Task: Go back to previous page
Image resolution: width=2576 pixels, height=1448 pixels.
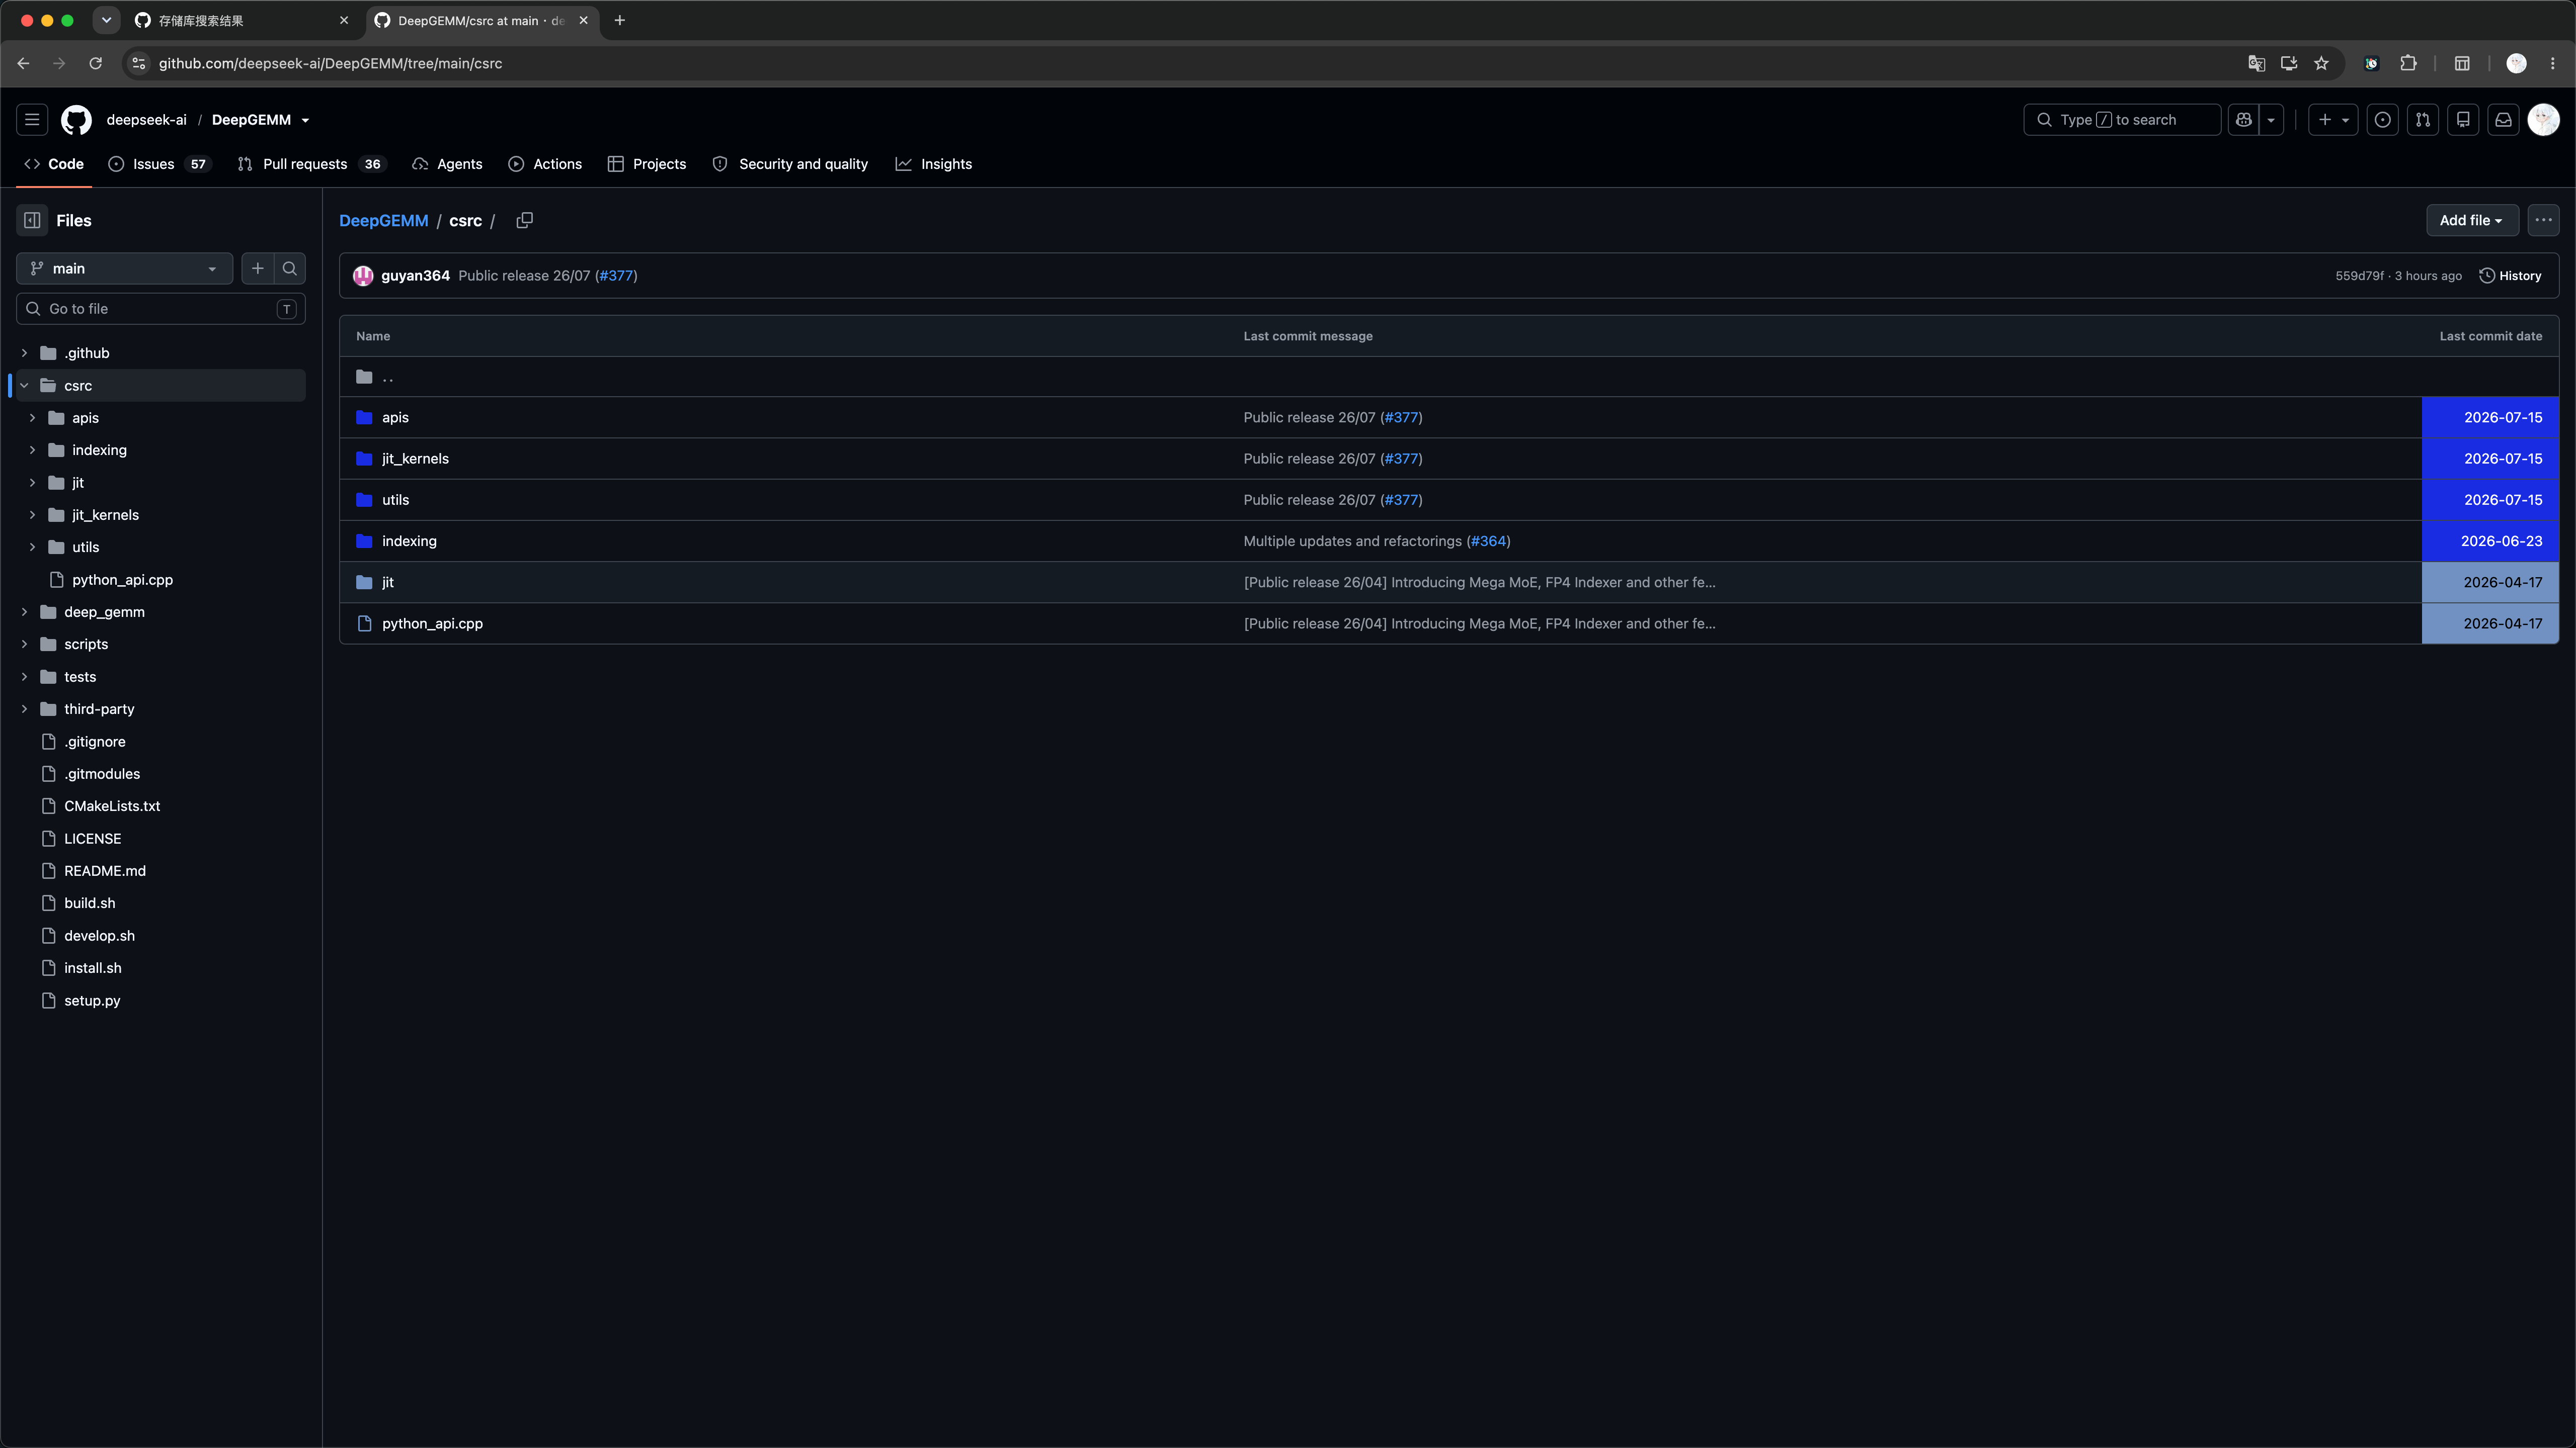Action: coord(23,63)
